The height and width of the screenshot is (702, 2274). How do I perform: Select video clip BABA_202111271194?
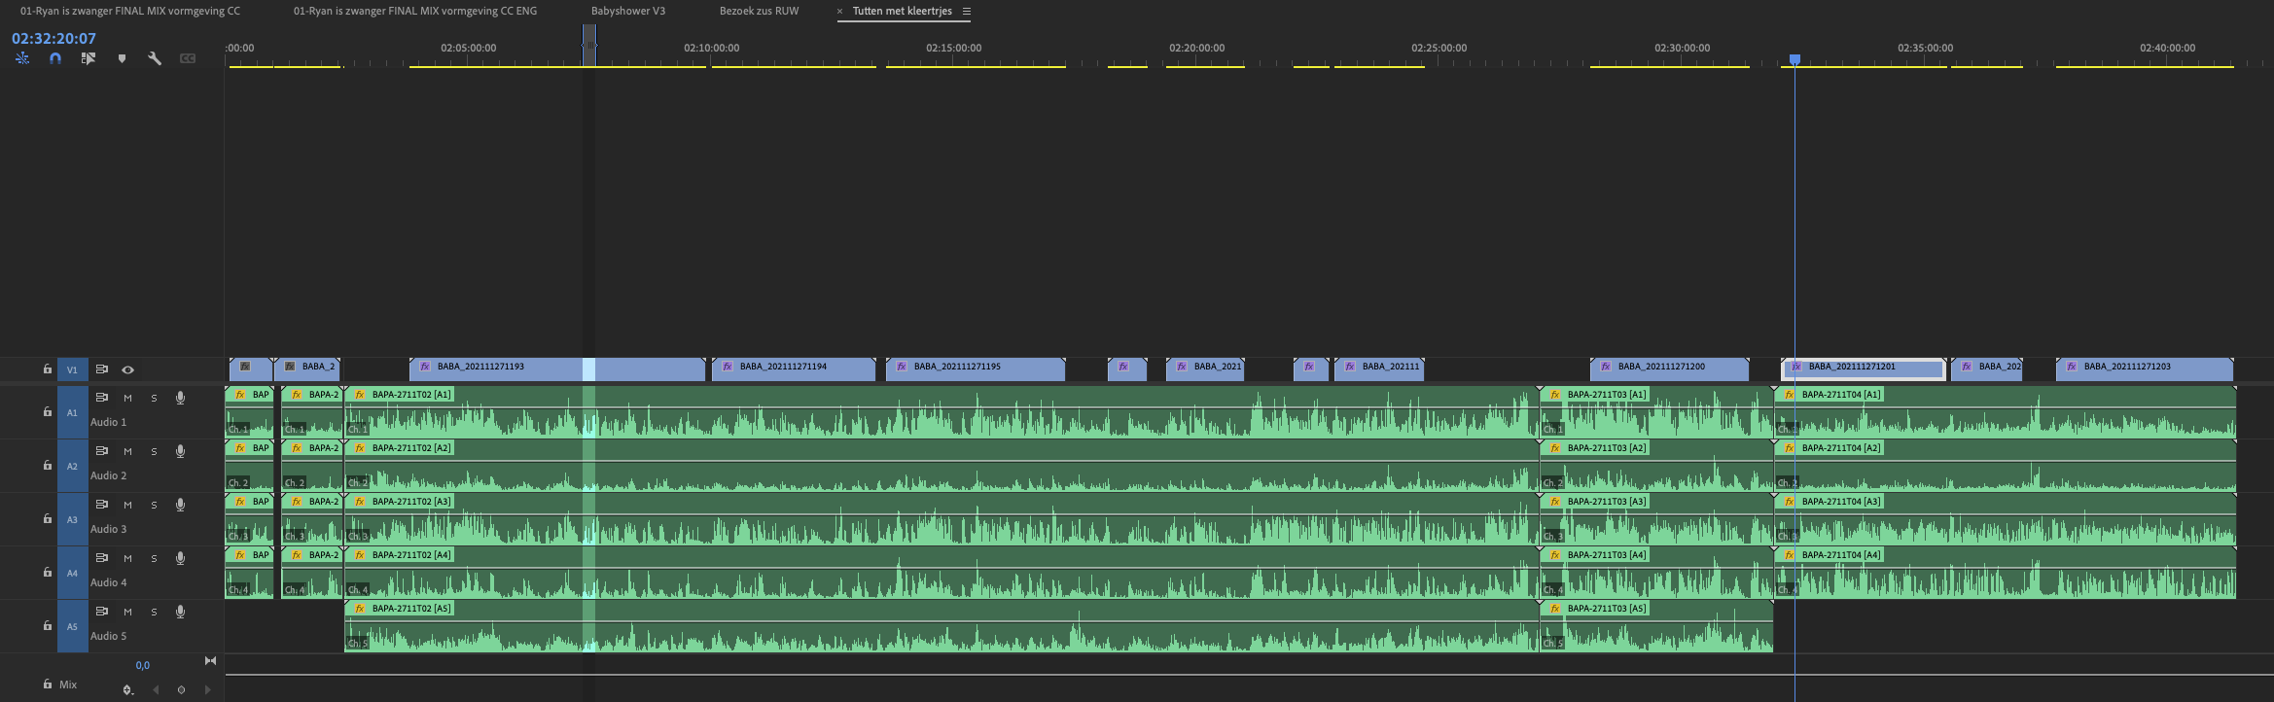click(x=793, y=368)
